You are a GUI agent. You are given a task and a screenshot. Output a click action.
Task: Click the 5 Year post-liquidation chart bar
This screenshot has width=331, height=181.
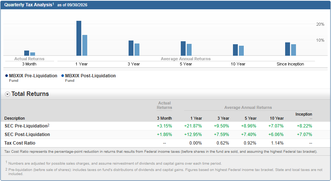(x=189, y=50)
